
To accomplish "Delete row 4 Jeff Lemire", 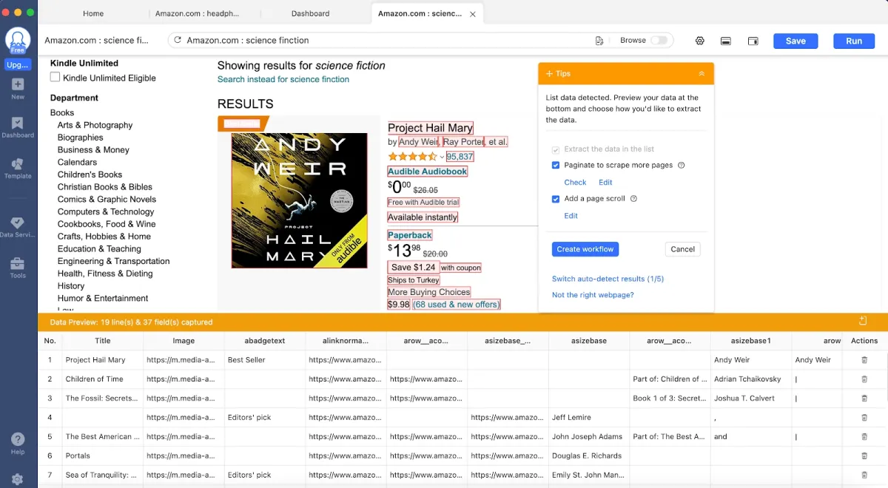I will [x=864, y=418].
